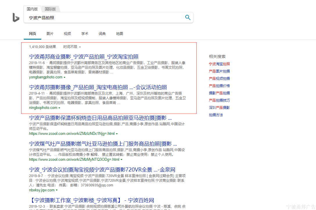Expand arrow beside zcool ZMzMyNTQ3ODg URL

click(121, 160)
